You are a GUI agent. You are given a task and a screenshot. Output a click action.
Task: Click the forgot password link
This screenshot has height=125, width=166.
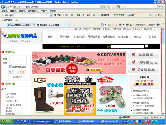(17, 77)
